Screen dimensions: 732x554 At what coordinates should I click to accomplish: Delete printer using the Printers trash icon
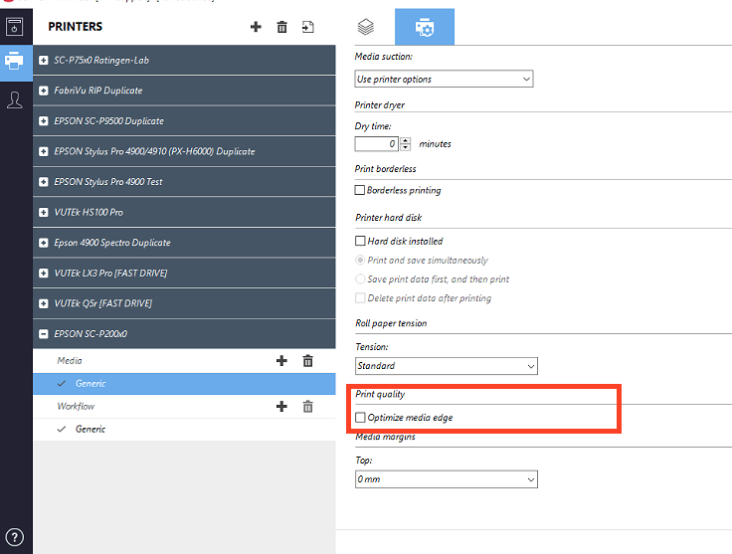[x=281, y=27]
